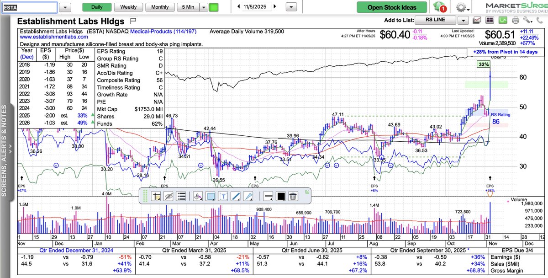Click the last price $60.51
This screenshot has width=548, height=278.
point(500,35)
